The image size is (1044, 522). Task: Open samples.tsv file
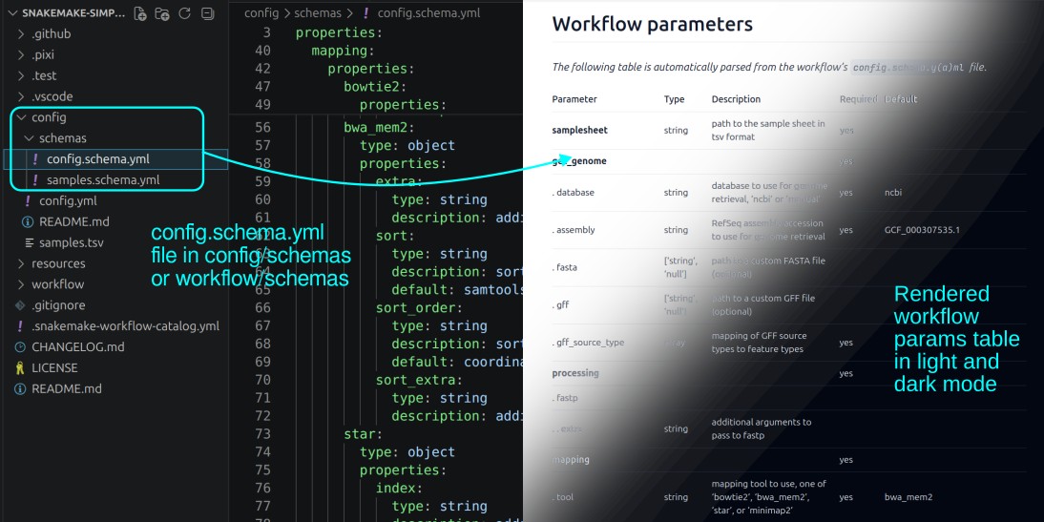[x=71, y=242]
